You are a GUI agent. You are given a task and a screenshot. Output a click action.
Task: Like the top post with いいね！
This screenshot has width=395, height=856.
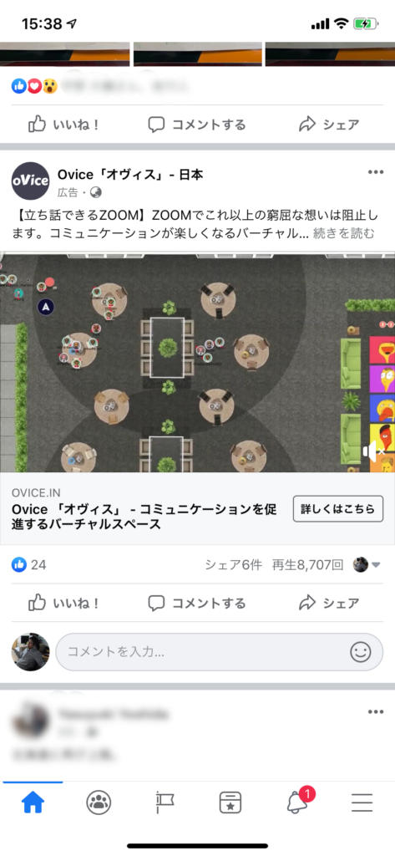(63, 125)
